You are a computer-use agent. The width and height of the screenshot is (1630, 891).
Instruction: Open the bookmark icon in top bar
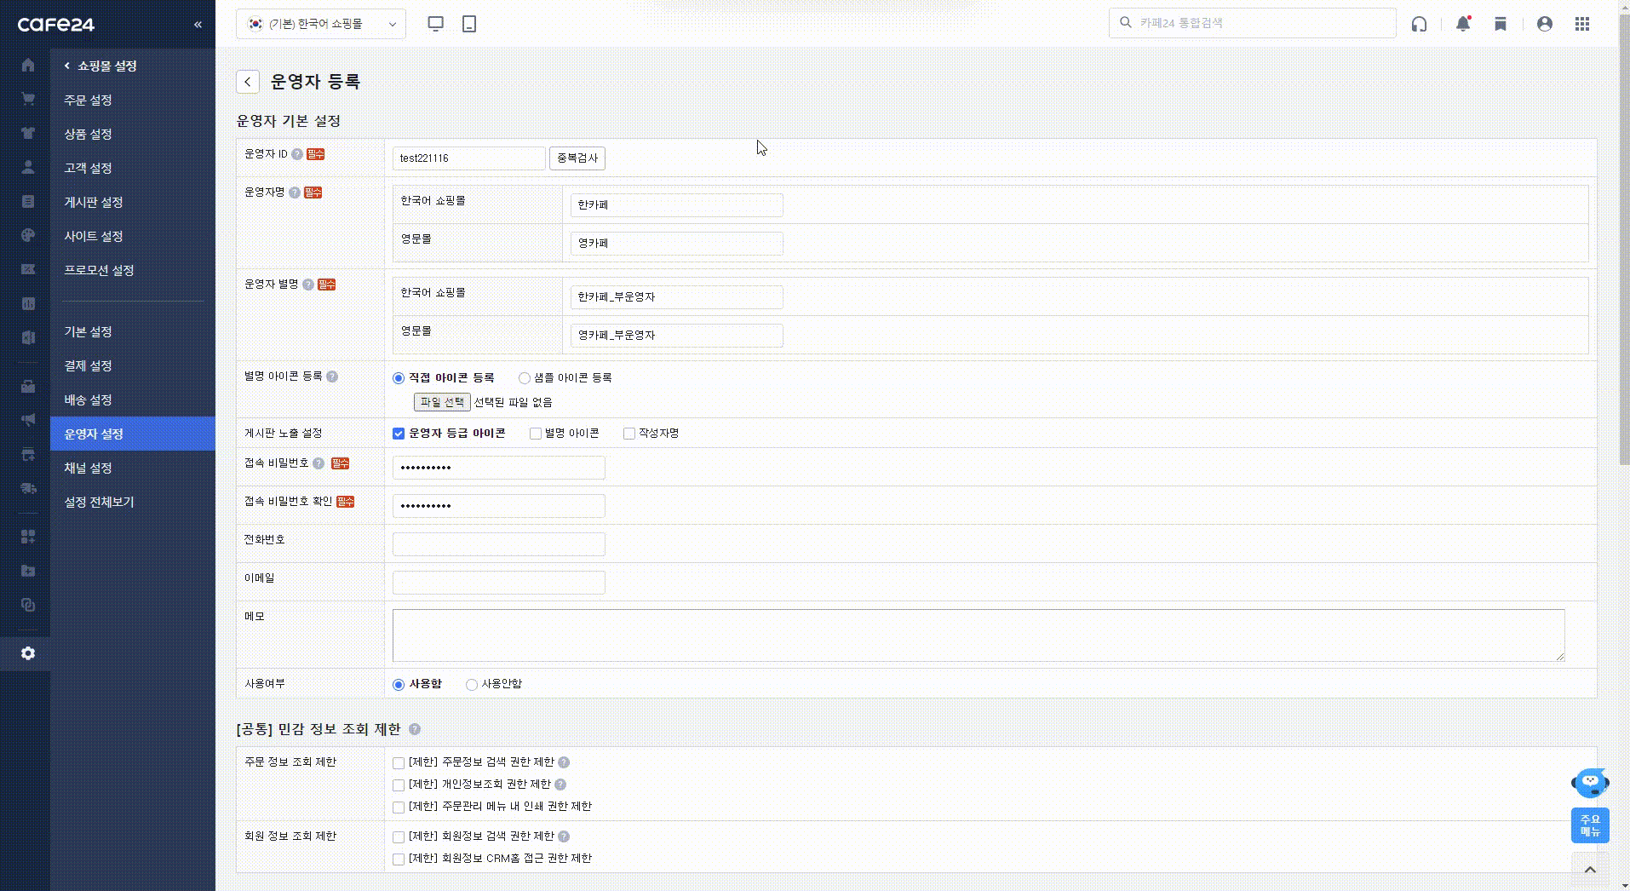(x=1501, y=24)
